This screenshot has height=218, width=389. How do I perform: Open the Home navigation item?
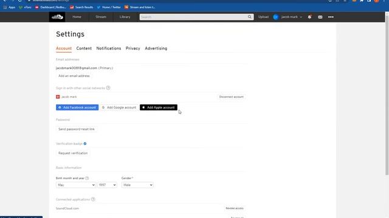tap(77, 17)
